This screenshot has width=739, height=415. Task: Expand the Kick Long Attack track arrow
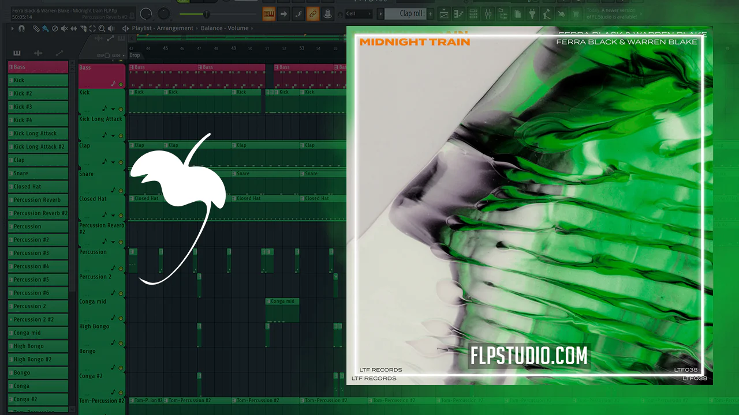click(x=113, y=136)
